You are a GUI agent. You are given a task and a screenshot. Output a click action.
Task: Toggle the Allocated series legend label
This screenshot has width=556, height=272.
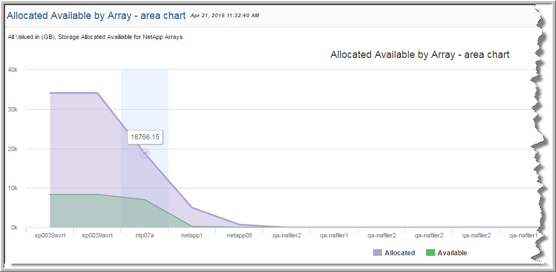pos(400,253)
